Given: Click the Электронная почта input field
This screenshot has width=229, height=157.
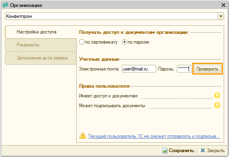Looking at the screenshot, I should pyautogui.click(x=139, y=69).
